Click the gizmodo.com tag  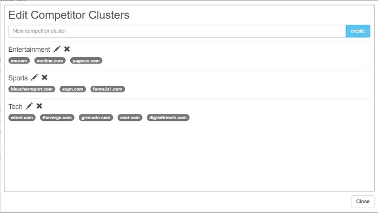96,118
